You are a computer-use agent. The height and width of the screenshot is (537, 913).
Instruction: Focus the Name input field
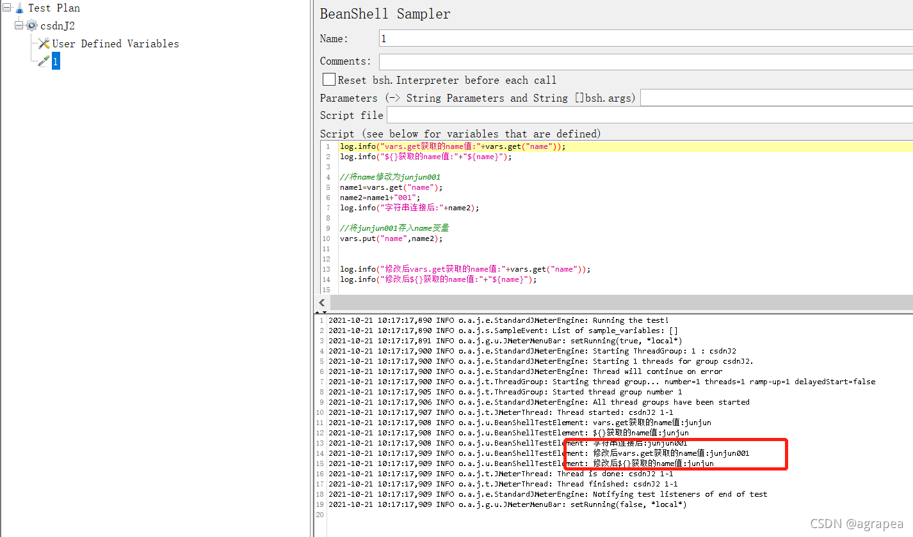(x=645, y=38)
